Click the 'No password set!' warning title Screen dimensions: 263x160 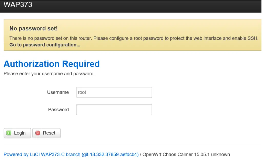click(34, 28)
